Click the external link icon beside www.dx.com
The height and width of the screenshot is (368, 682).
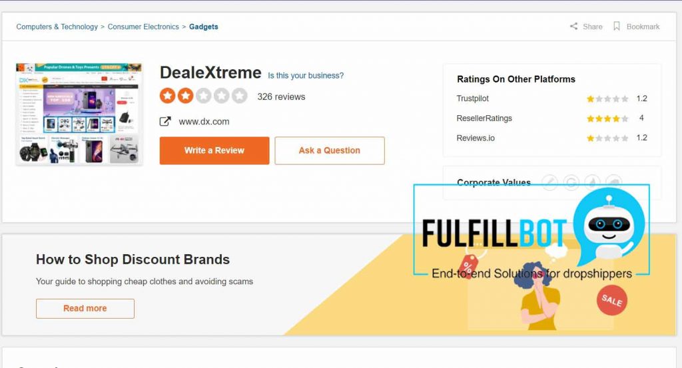point(165,122)
